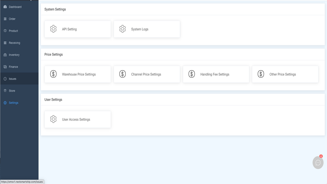Image resolution: width=327 pixels, height=184 pixels.
Task: Select the Issues warning icon
Action: pos(5,79)
